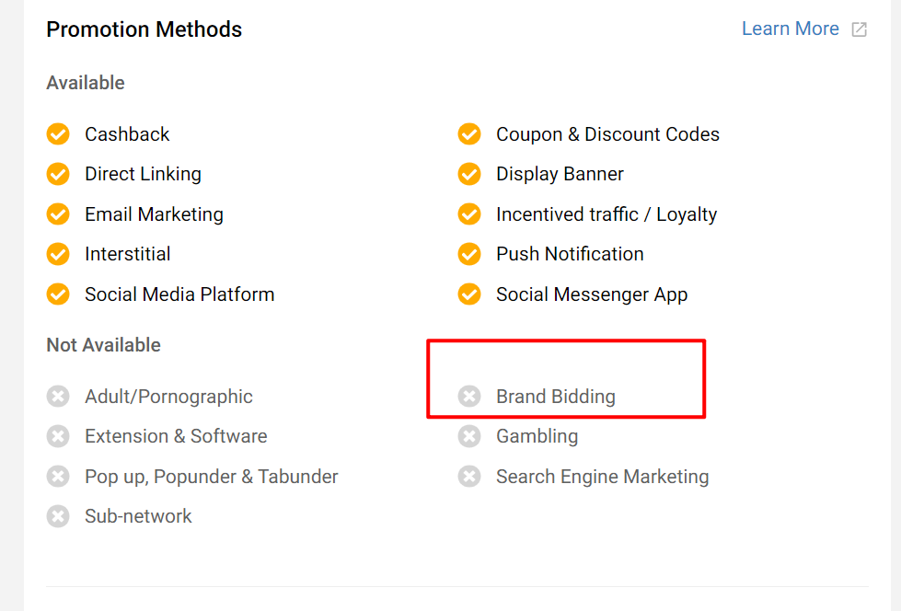Image resolution: width=901 pixels, height=611 pixels.
Task: Click the Extension & Software label
Action: tap(176, 436)
